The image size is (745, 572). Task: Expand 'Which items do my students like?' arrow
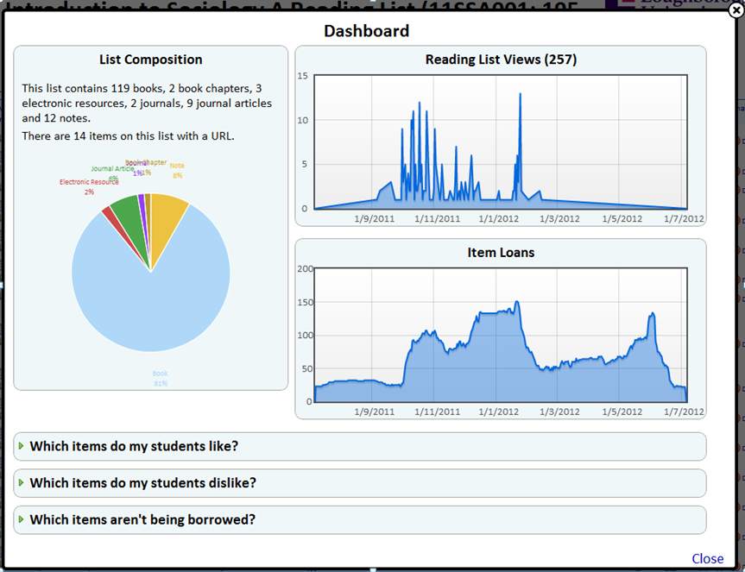click(21, 446)
